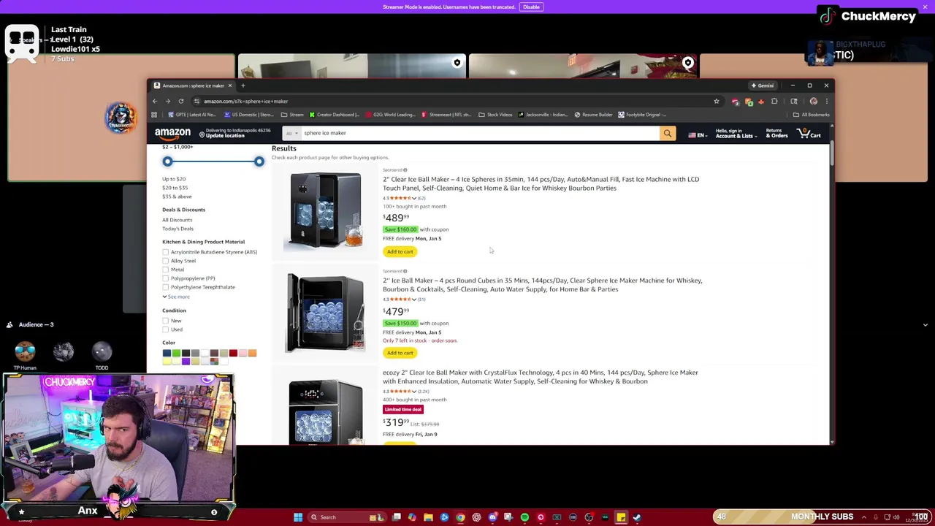
Task: Open Sticky Notes from the taskbar
Action: (621, 517)
